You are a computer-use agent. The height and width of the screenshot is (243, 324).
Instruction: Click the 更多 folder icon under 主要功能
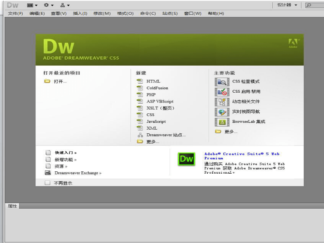coord(218,131)
